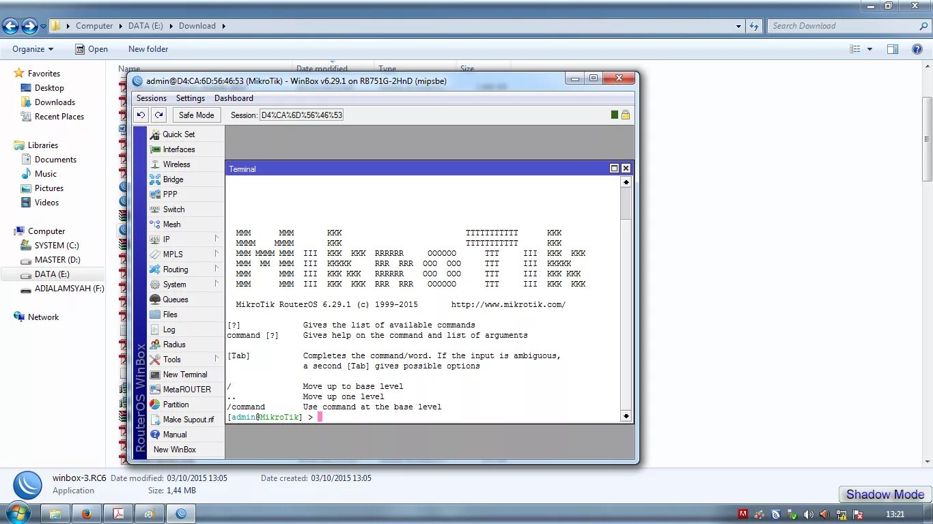This screenshot has width=933, height=524.
Task: Open the Files menu item
Action: point(186,315)
